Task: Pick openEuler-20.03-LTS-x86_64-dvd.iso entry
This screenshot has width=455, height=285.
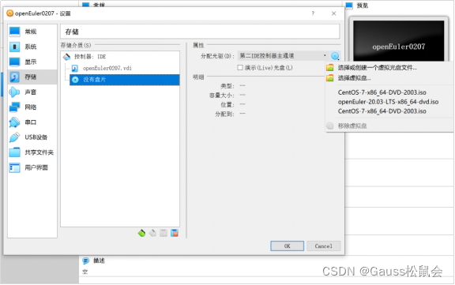Action: (389, 102)
